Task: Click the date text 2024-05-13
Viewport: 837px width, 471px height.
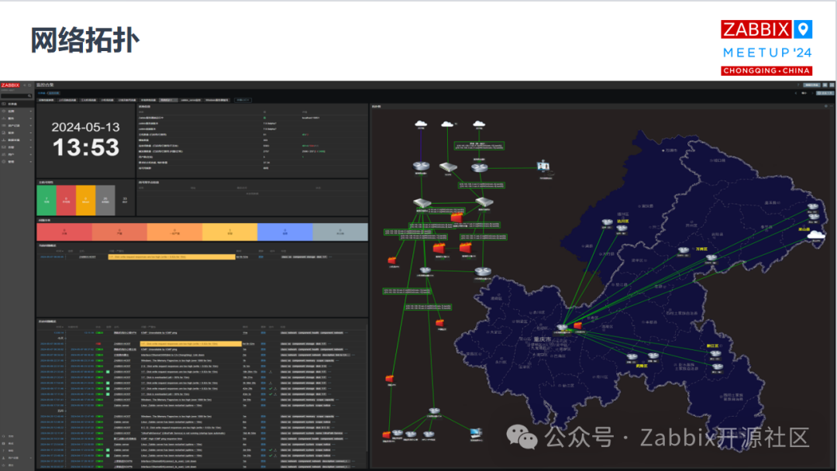Action: pos(85,127)
